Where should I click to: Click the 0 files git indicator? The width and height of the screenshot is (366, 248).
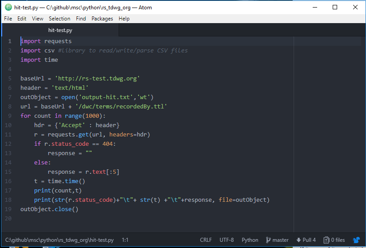click(334, 240)
